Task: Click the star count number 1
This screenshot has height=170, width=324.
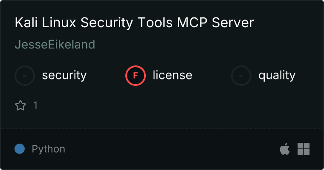Action: (35, 105)
